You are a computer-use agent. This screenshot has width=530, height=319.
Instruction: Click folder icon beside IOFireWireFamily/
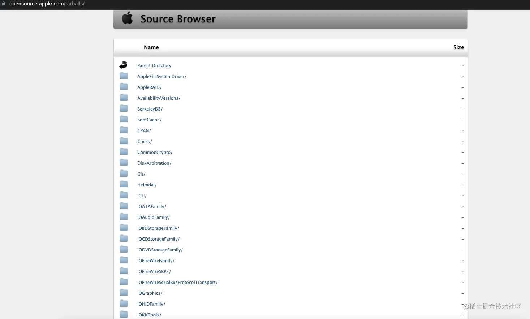124,260
